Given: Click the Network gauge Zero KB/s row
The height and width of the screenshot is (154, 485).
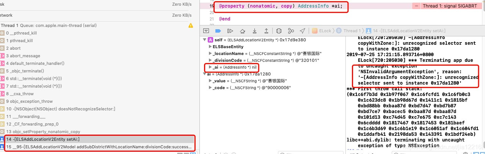Looking at the screenshot, I should [97, 15].
